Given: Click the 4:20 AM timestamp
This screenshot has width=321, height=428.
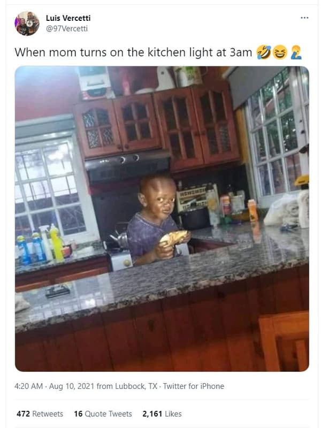Looking at the screenshot, I should (x=29, y=386).
